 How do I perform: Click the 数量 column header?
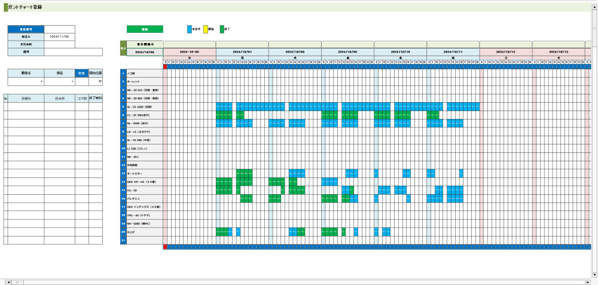[x=82, y=73]
